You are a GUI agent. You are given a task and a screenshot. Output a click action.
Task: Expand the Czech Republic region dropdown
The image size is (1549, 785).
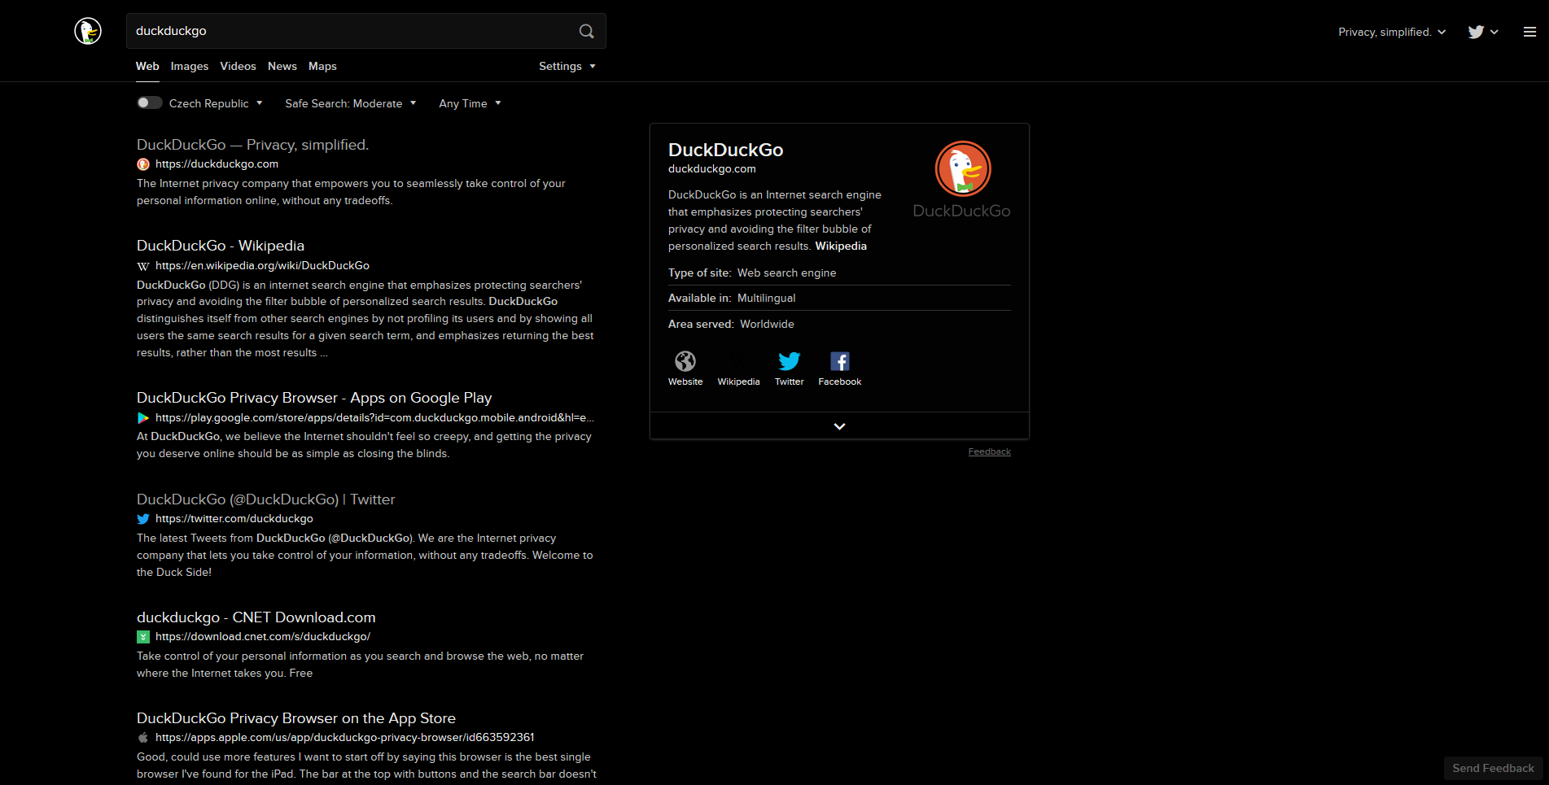[x=209, y=103]
